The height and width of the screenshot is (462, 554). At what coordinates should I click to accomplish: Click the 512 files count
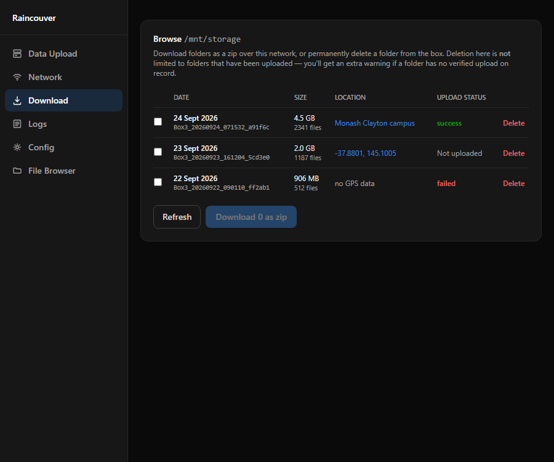pos(305,188)
